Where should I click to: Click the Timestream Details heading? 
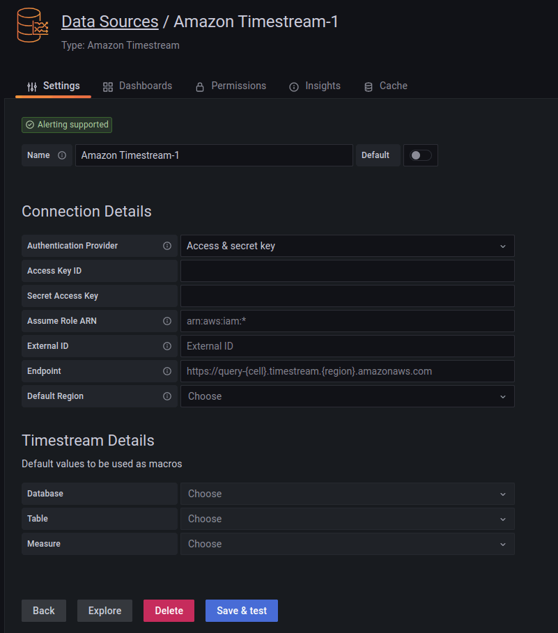pyautogui.click(x=88, y=440)
